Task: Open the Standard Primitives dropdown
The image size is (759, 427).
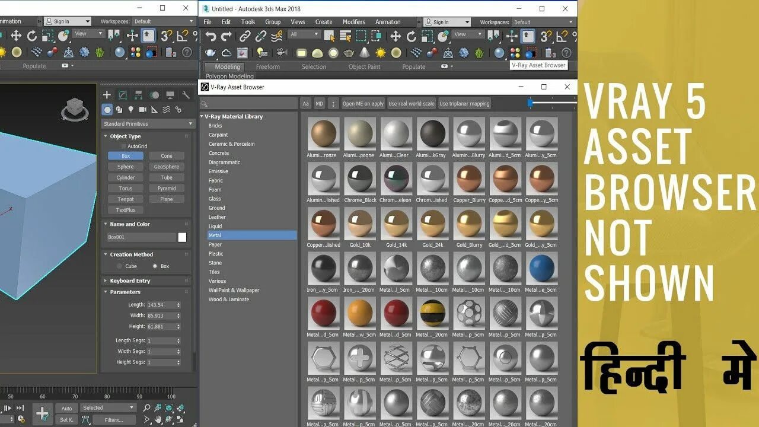Action: (x=148, y=124)
